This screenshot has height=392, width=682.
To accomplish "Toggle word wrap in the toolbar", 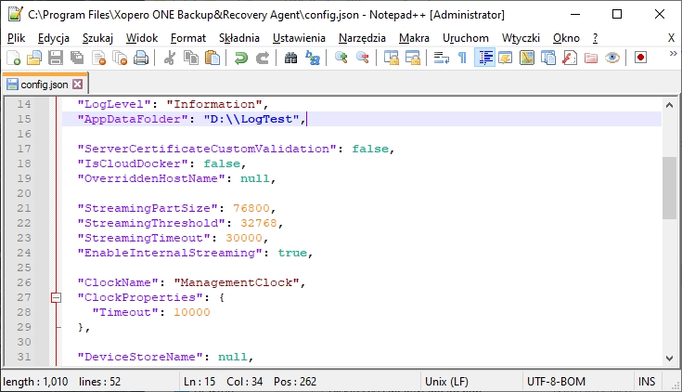I will click(x=442, y=58).
